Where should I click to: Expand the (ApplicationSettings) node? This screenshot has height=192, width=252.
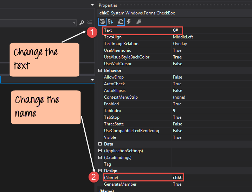(100, 151)
